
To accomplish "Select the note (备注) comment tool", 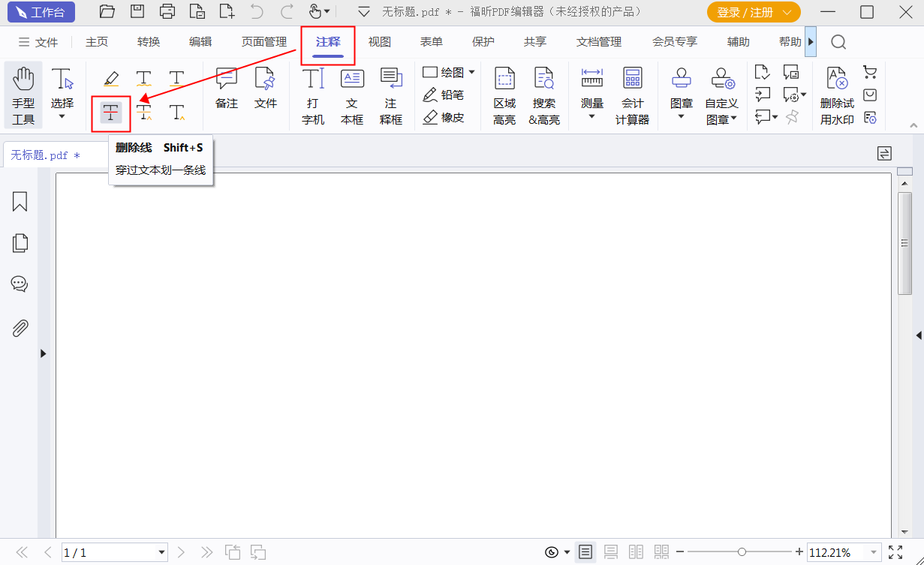I will (x=226, y=90).
